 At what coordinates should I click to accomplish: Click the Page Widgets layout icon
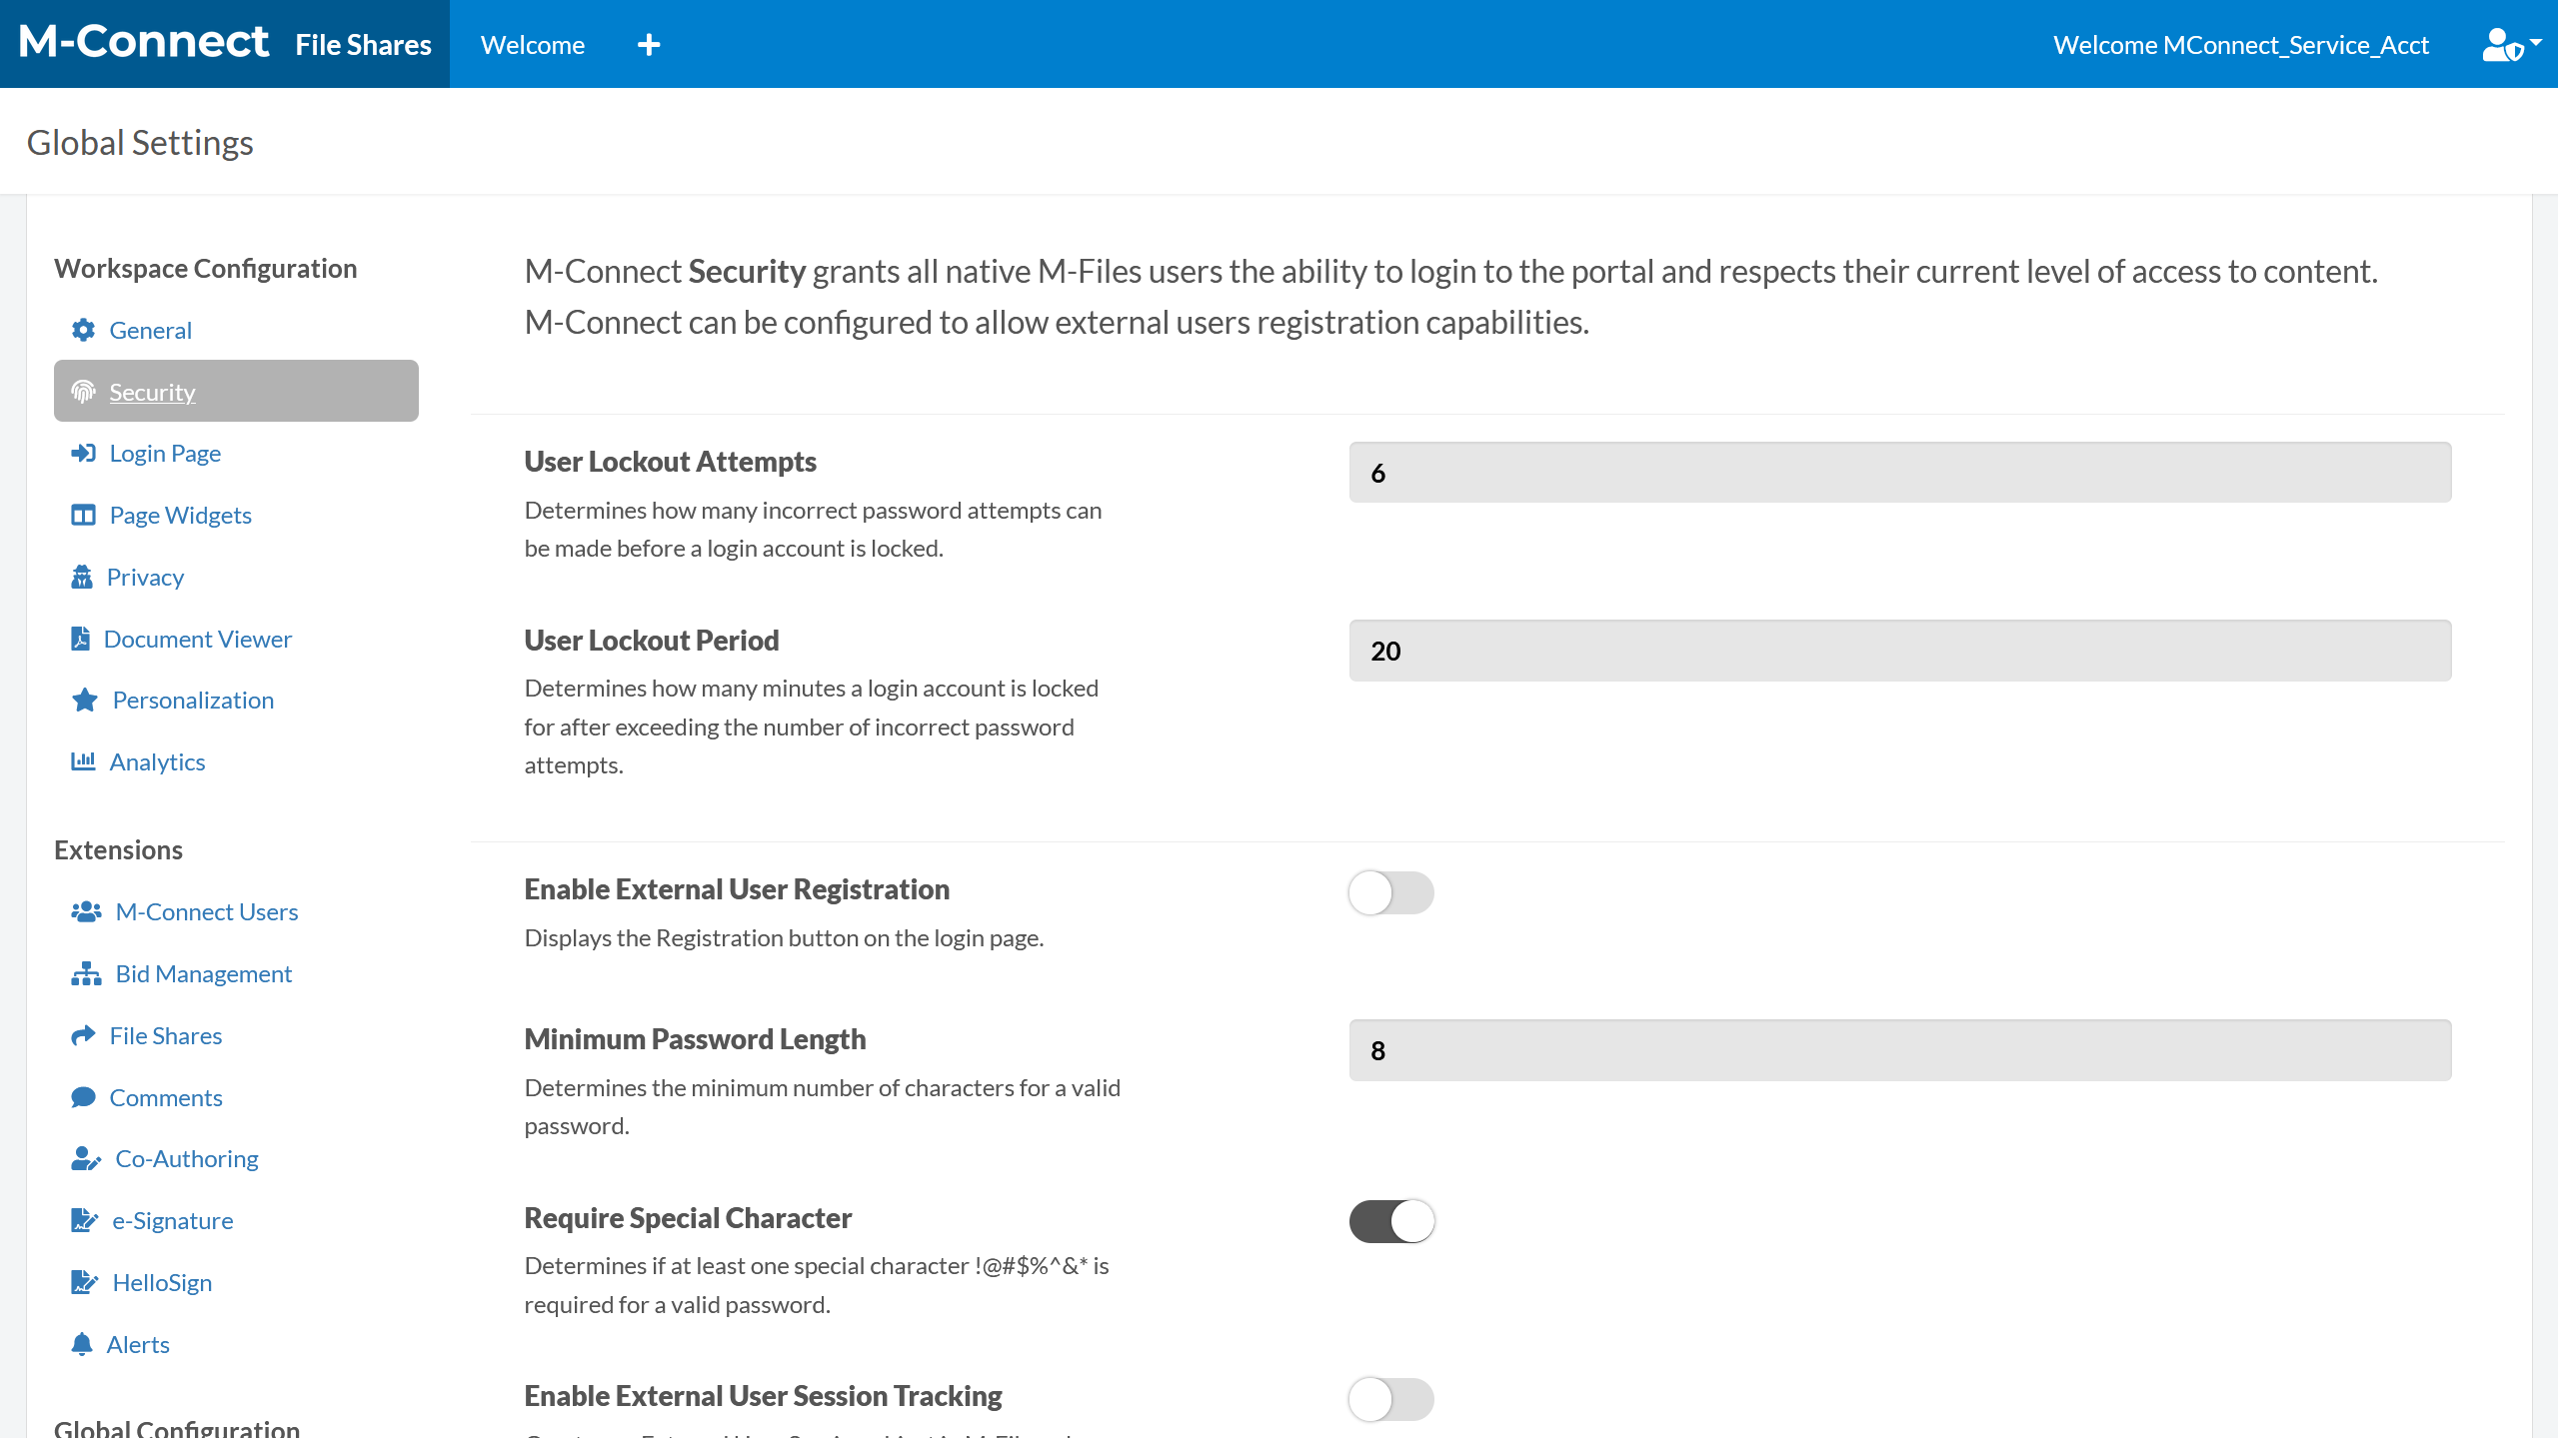pyautogui.click(x=84, y=515)
